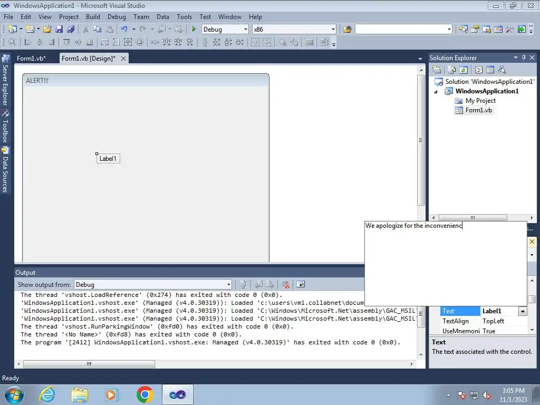The image size is (540, 405).
Task: Click View Code icon in Solution Explorer
Action: click(479, 70)
